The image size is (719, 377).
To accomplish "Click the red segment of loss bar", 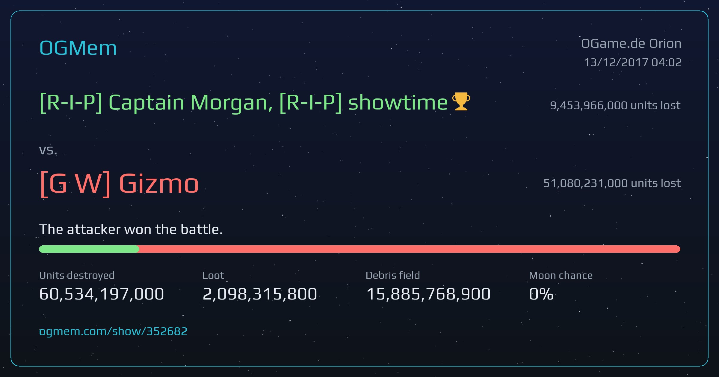I will [x=410, y=249].
